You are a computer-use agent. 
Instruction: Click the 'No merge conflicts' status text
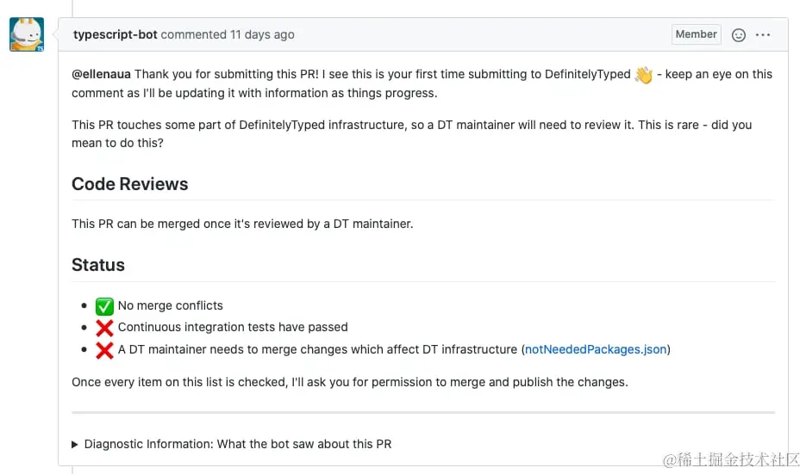pyautogui.click(x=171, y=306)
